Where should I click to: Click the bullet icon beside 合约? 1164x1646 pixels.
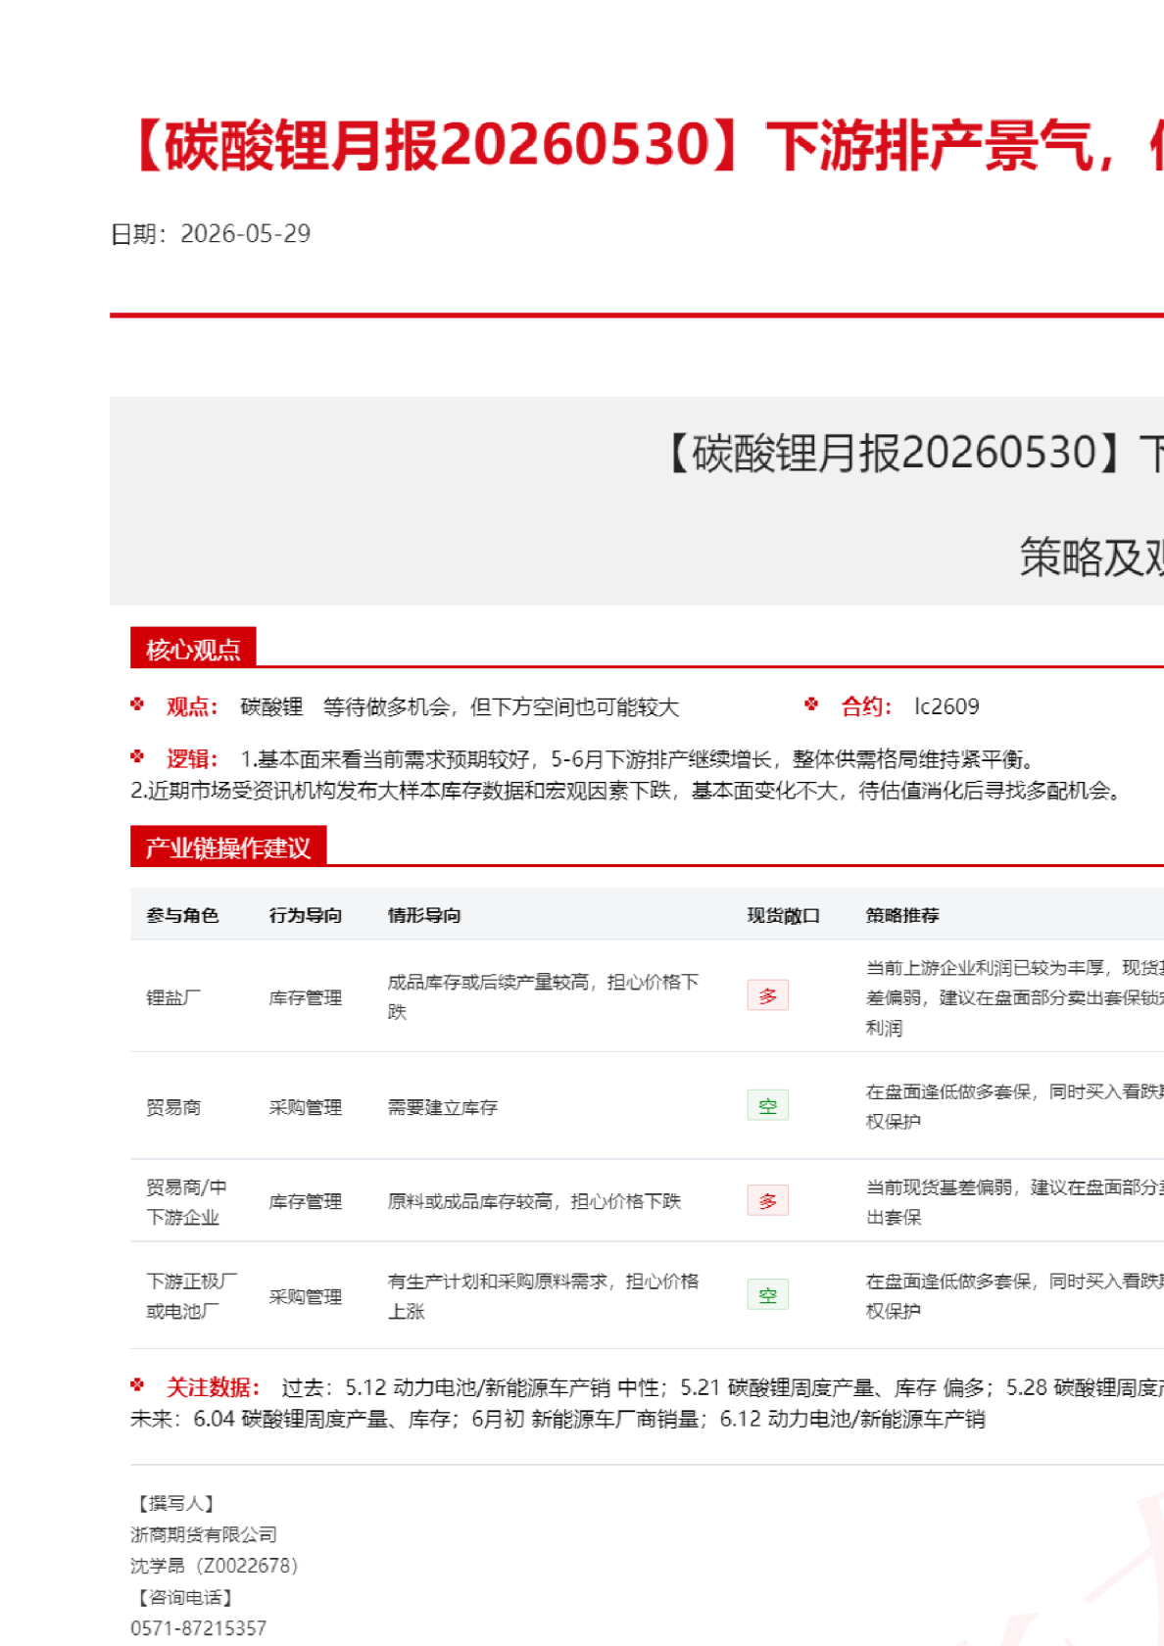click(x=811, y=703)
